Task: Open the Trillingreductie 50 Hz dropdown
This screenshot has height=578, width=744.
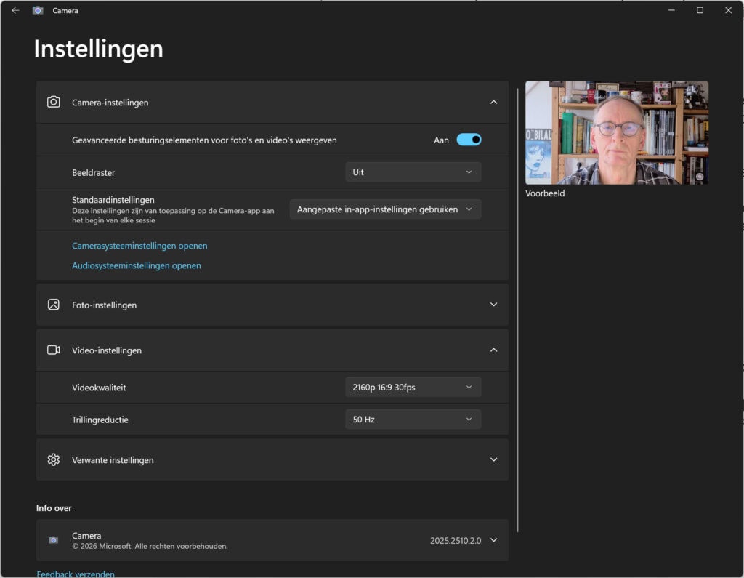Action: pyautogui.click(x=413, y=420)
